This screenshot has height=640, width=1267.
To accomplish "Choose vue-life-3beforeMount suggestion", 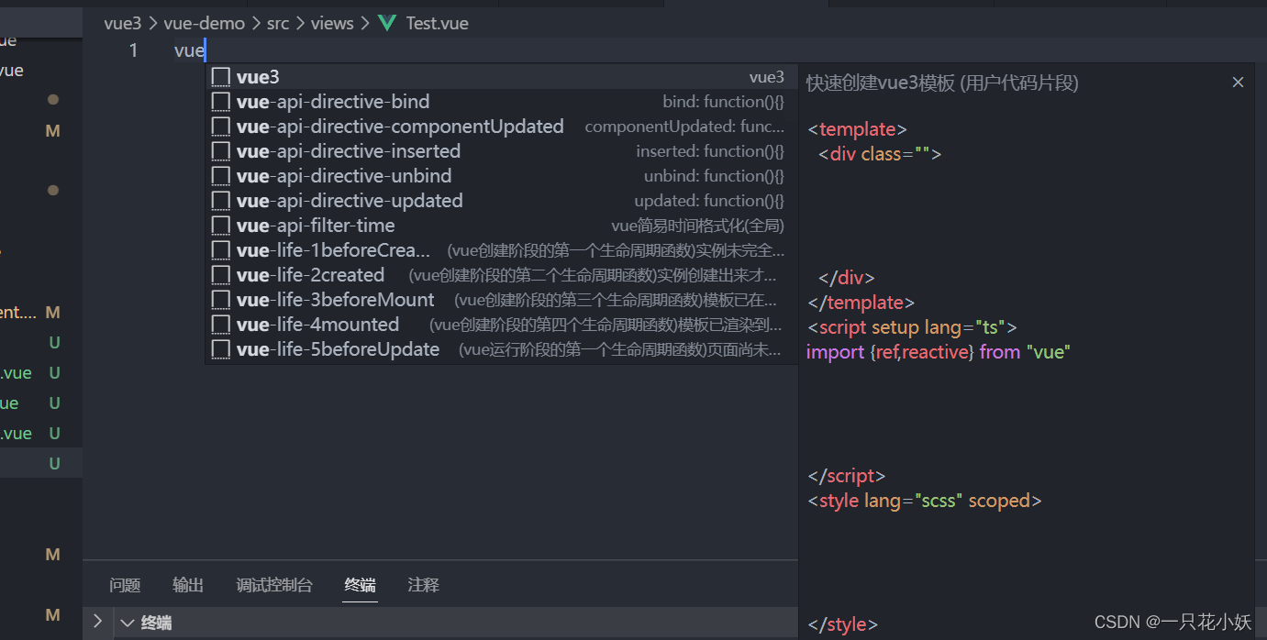I will (x=501, y=300).
